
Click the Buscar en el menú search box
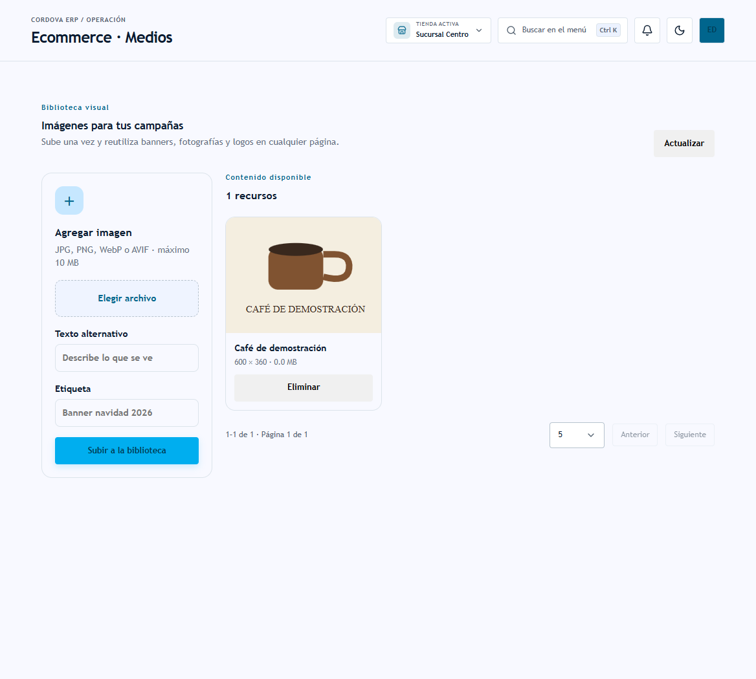point(562,30)
